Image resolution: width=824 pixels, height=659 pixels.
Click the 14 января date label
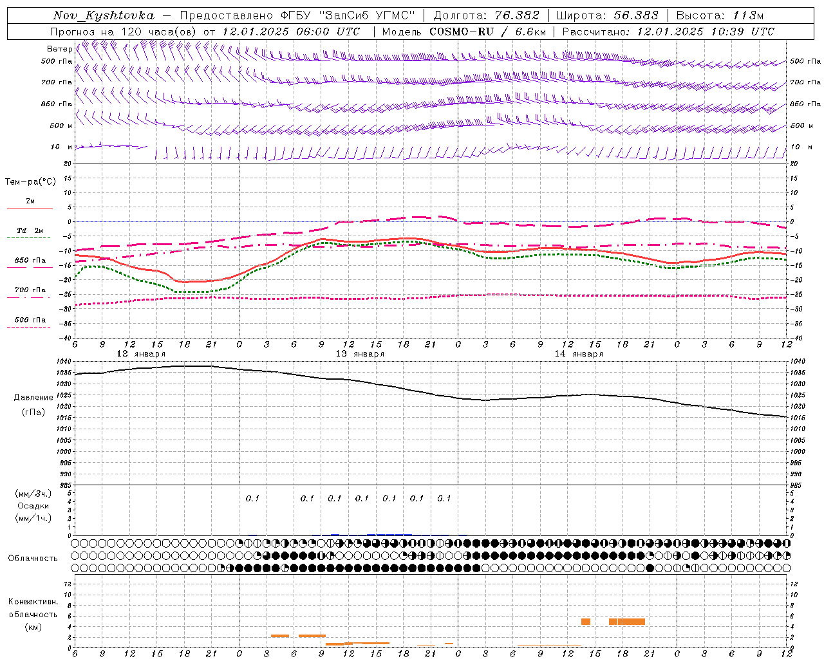click(579, 354)
